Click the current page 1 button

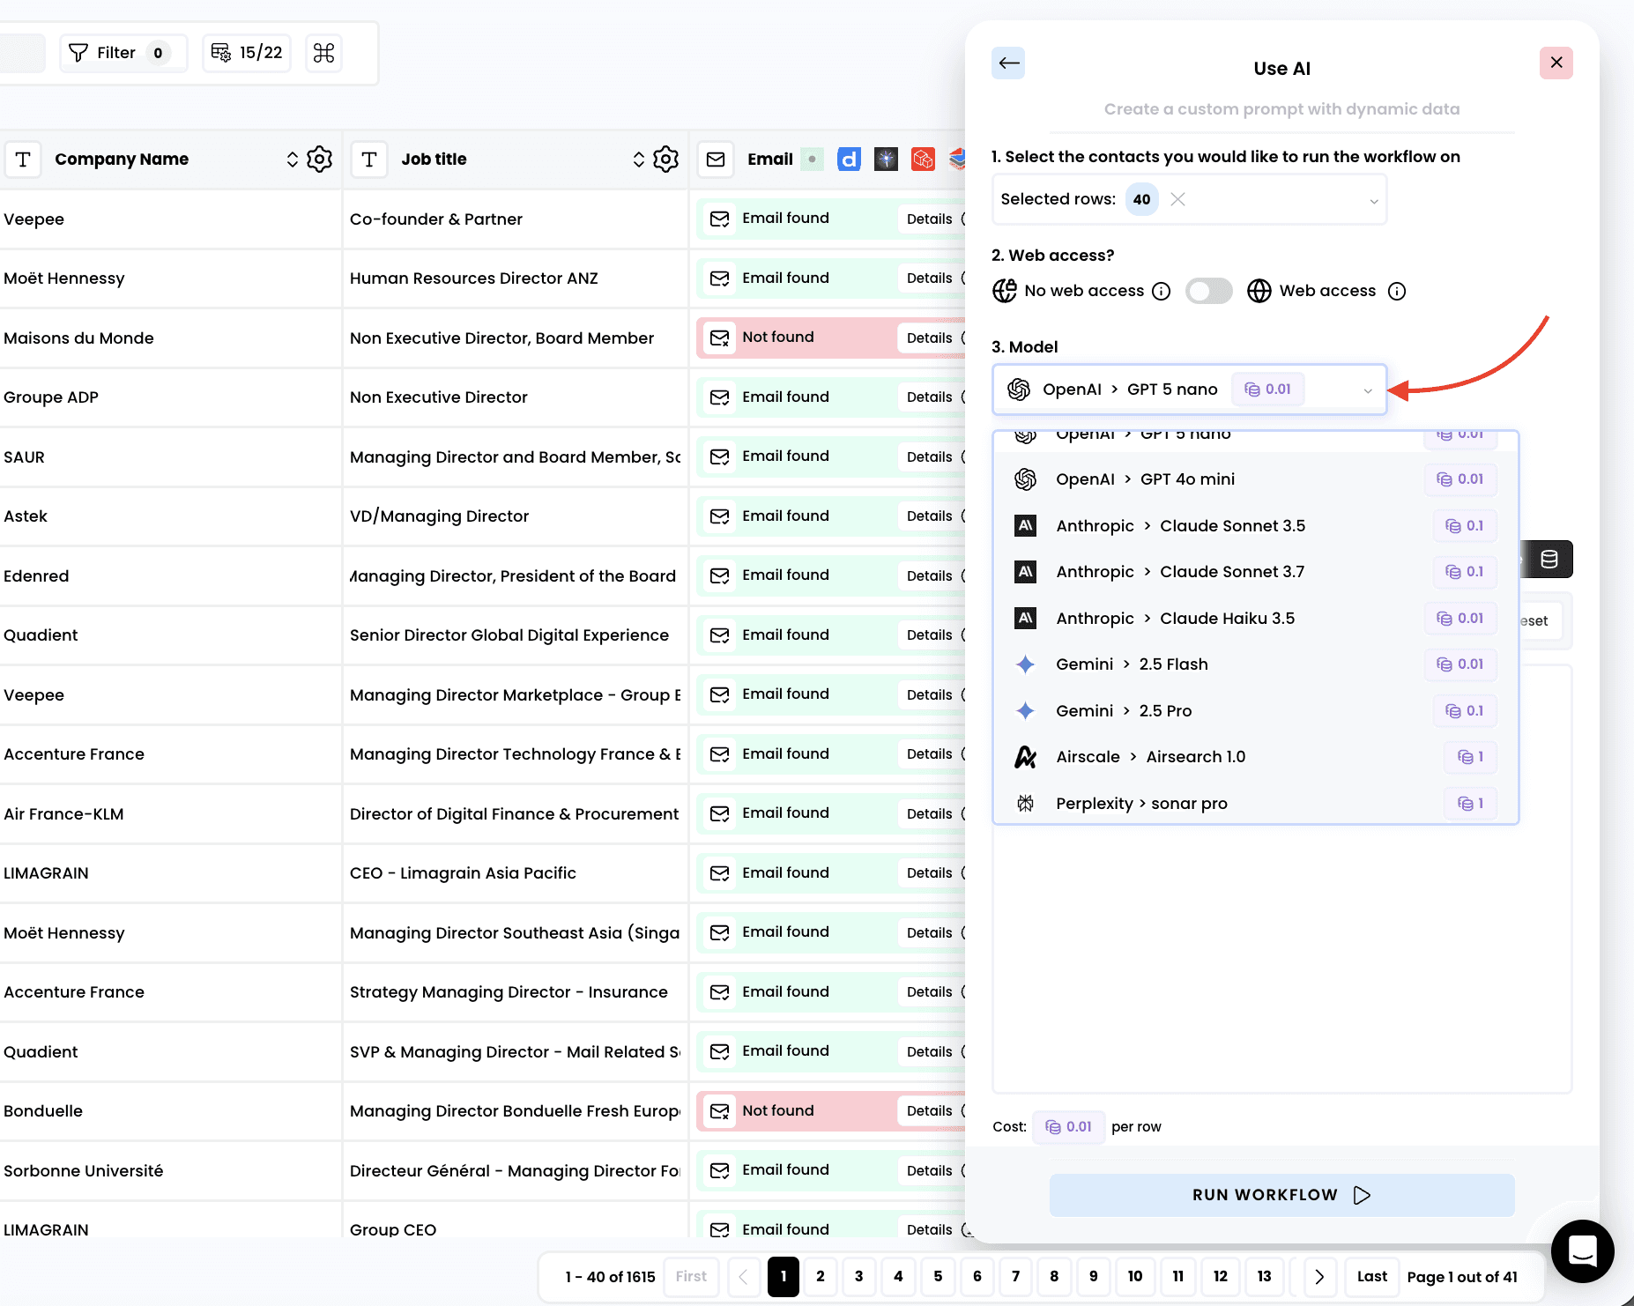[783, 1277]
